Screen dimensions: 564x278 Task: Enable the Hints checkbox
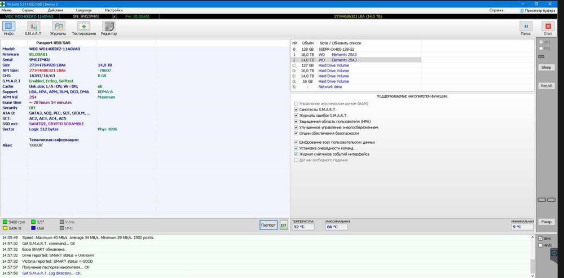(x=540, y=245)
